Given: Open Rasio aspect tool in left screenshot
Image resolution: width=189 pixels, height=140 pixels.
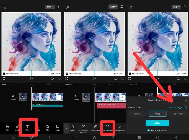Looking at the screenshot, I should coord(58,128).
